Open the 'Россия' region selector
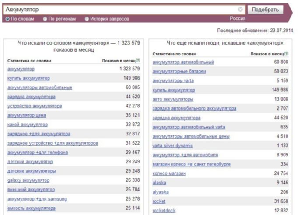 coord(238,18)
